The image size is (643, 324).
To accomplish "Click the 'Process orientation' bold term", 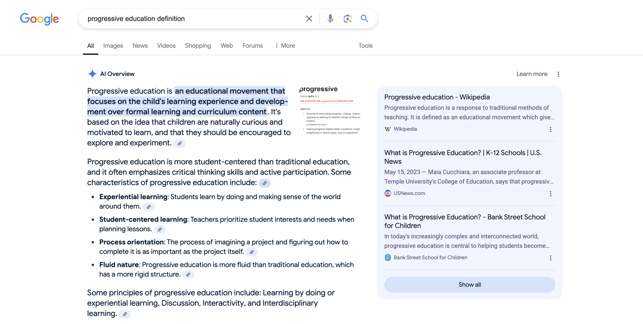I will 131,242.
